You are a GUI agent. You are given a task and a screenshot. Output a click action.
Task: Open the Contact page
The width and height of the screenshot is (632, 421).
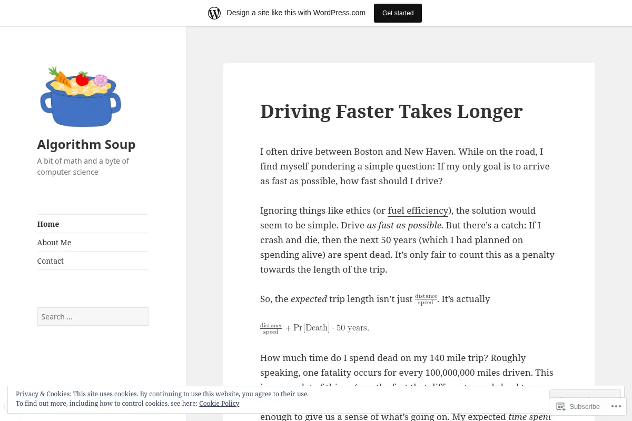50,260
